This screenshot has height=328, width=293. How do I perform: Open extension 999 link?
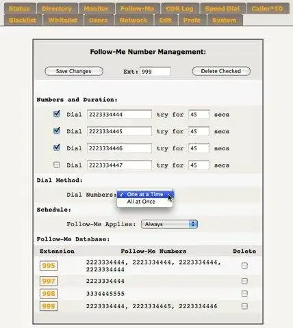click(x=49, y=306)
